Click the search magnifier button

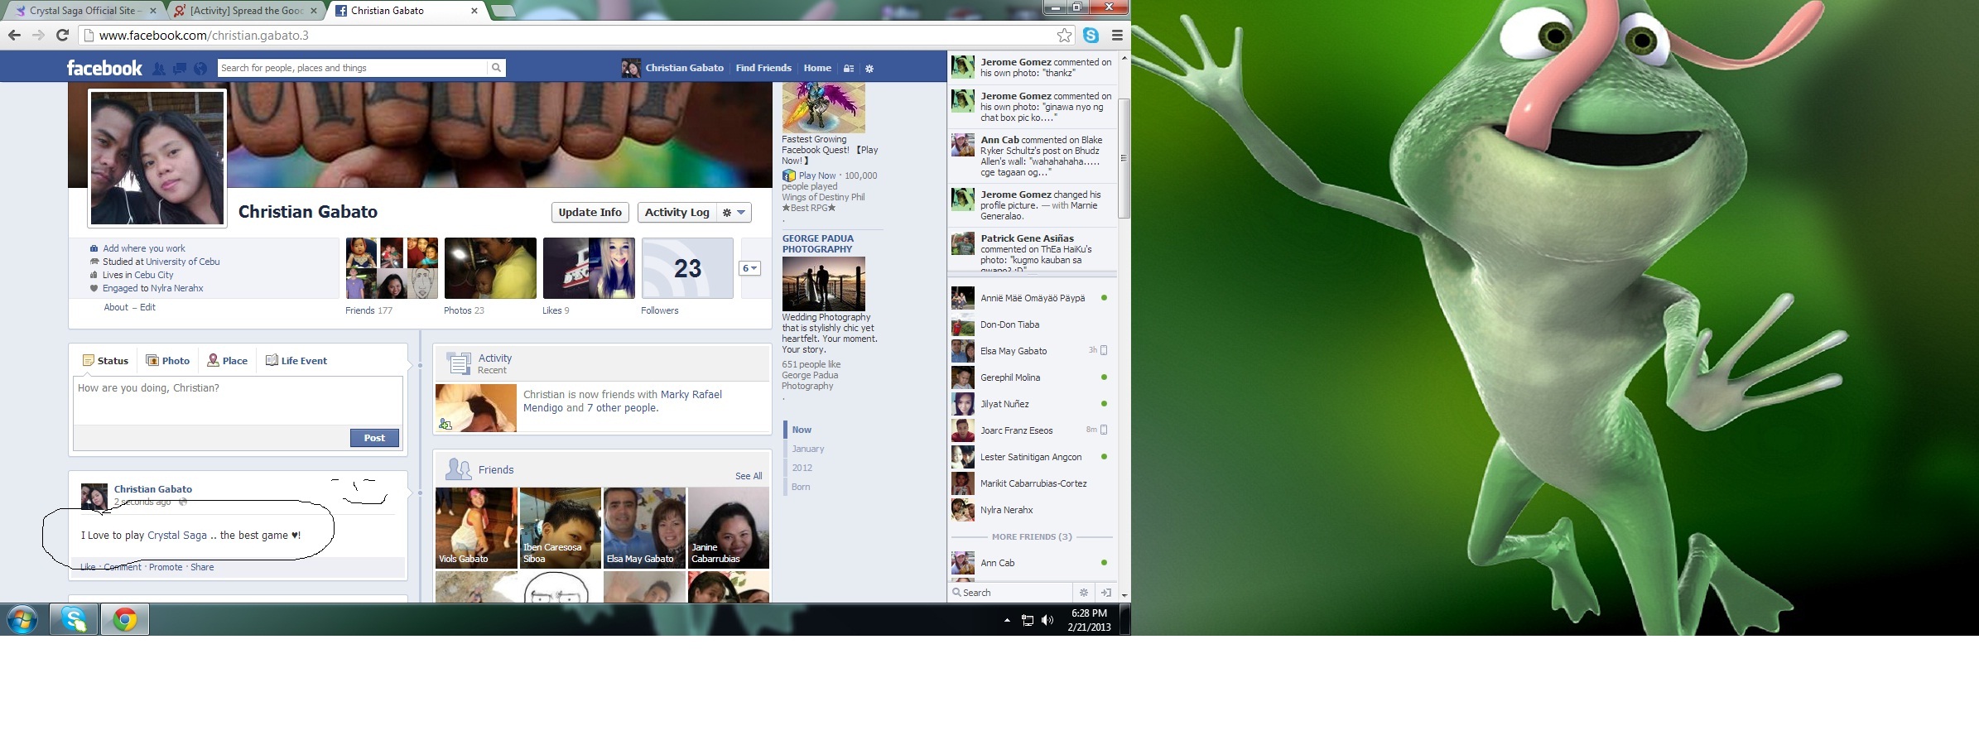tap(496, 68)
